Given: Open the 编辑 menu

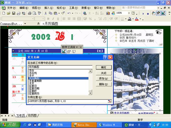Looking at the screenshot, I should tap(24, 8).
